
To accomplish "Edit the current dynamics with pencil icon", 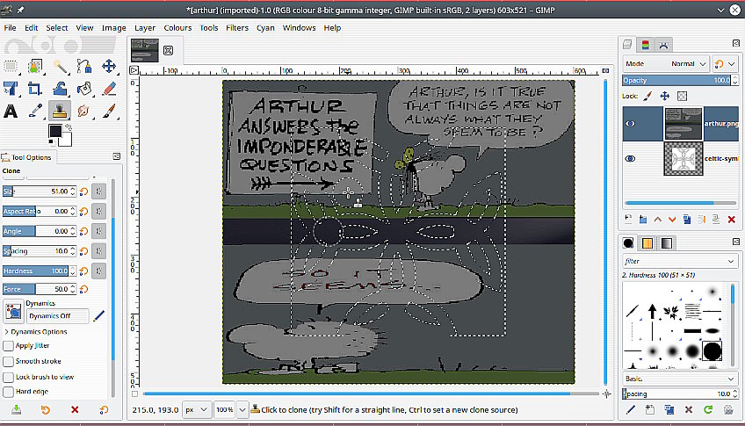I will tap(98, 316).
